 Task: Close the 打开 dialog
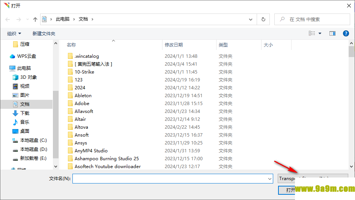click(x=349, y=6)
